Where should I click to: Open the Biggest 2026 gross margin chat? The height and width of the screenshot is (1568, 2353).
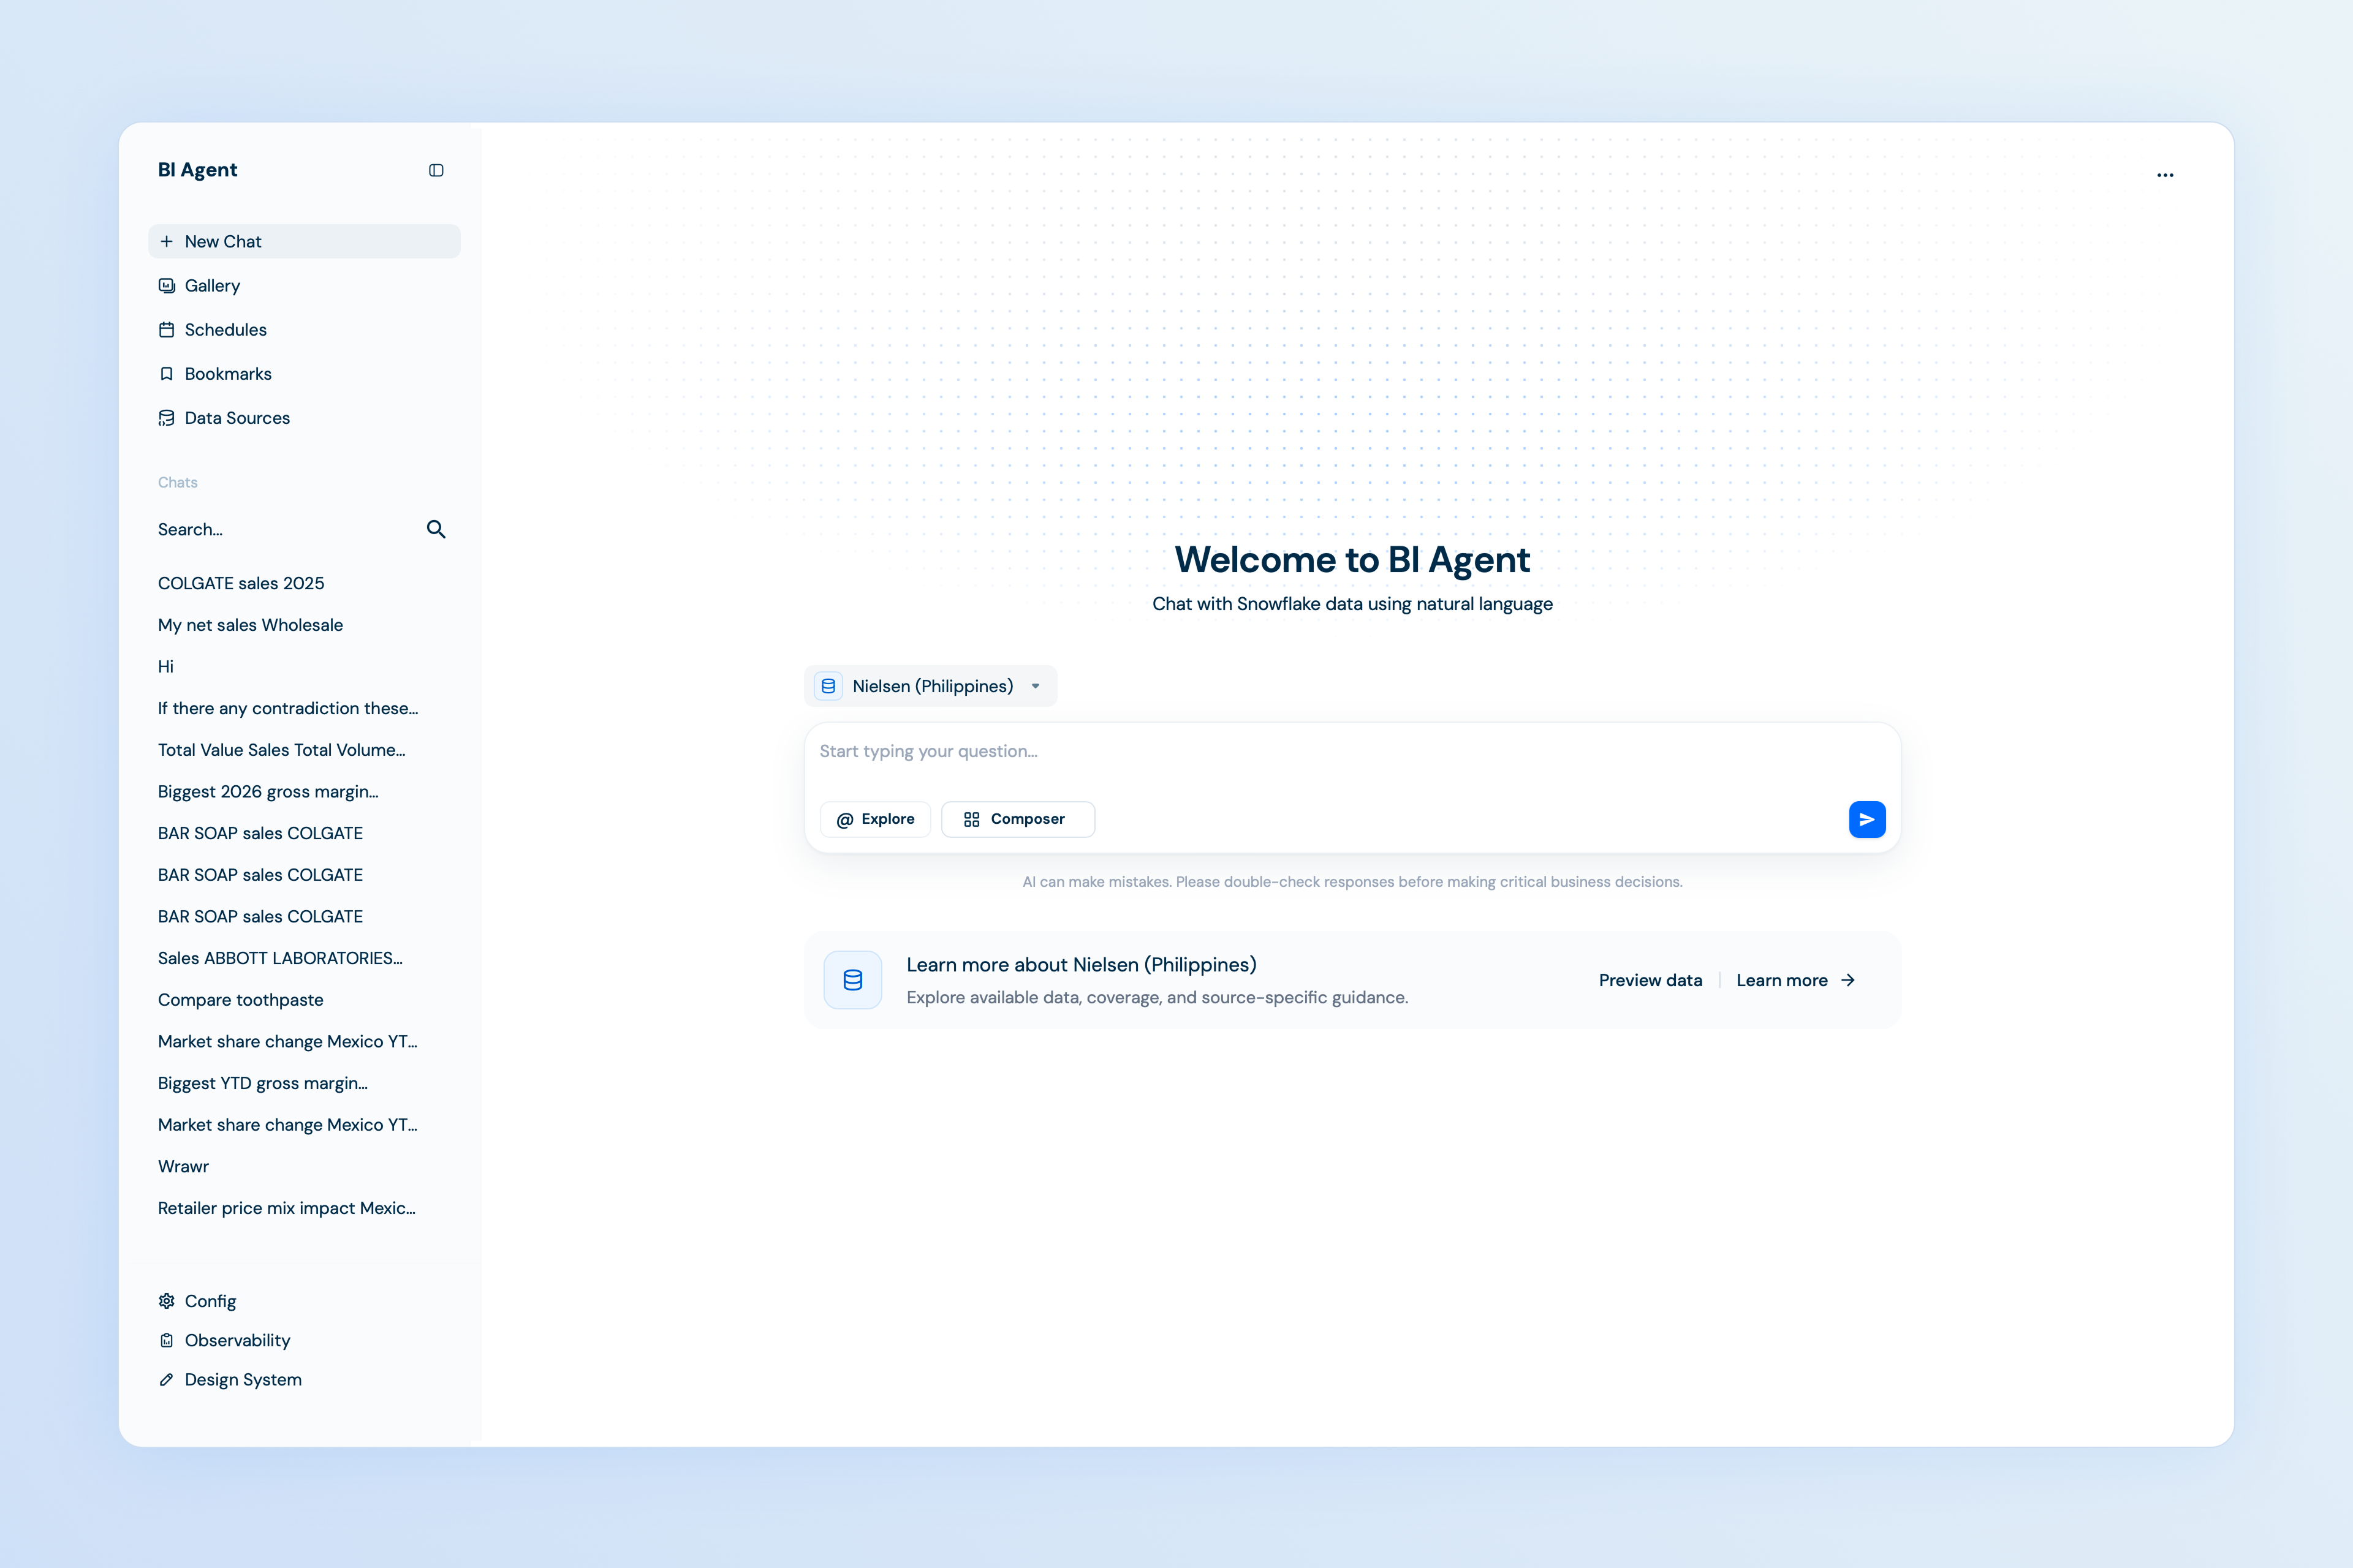click(268, 792)
